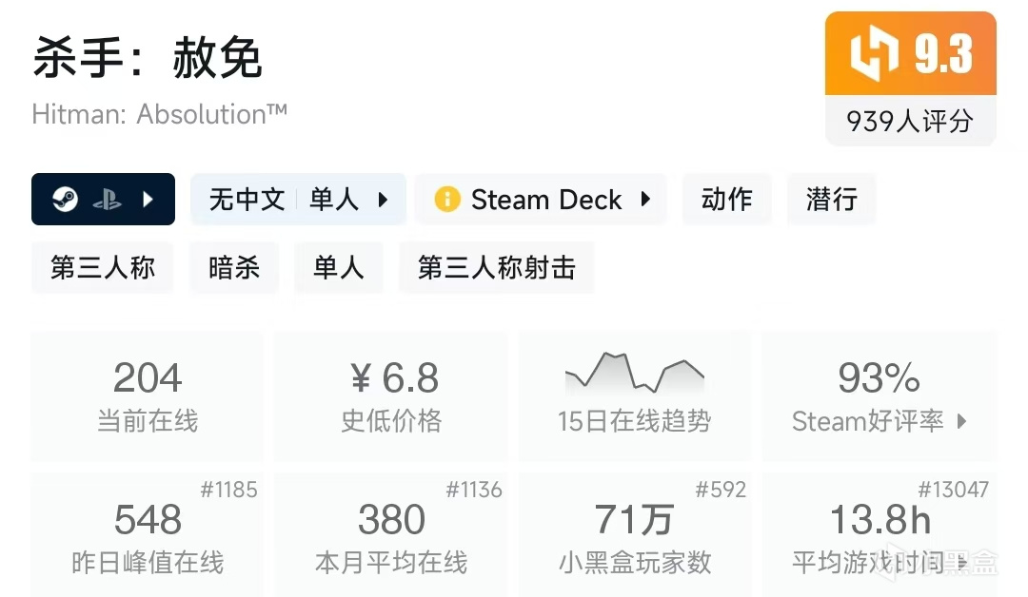Expand Steam Deck compatibility details
1028x597 pixels.
pos(645,200)
